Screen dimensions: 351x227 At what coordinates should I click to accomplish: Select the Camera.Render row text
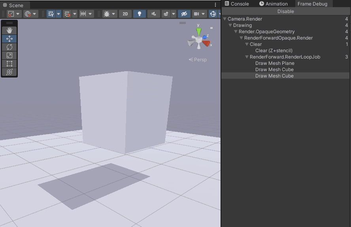(x=245, y=19)
